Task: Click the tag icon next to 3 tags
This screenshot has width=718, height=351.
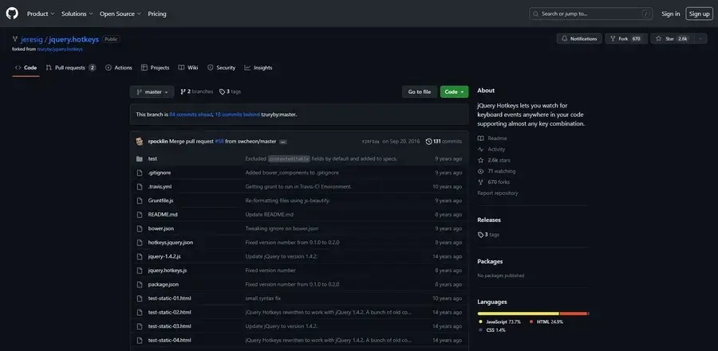Action: click(x=222, y=92)
